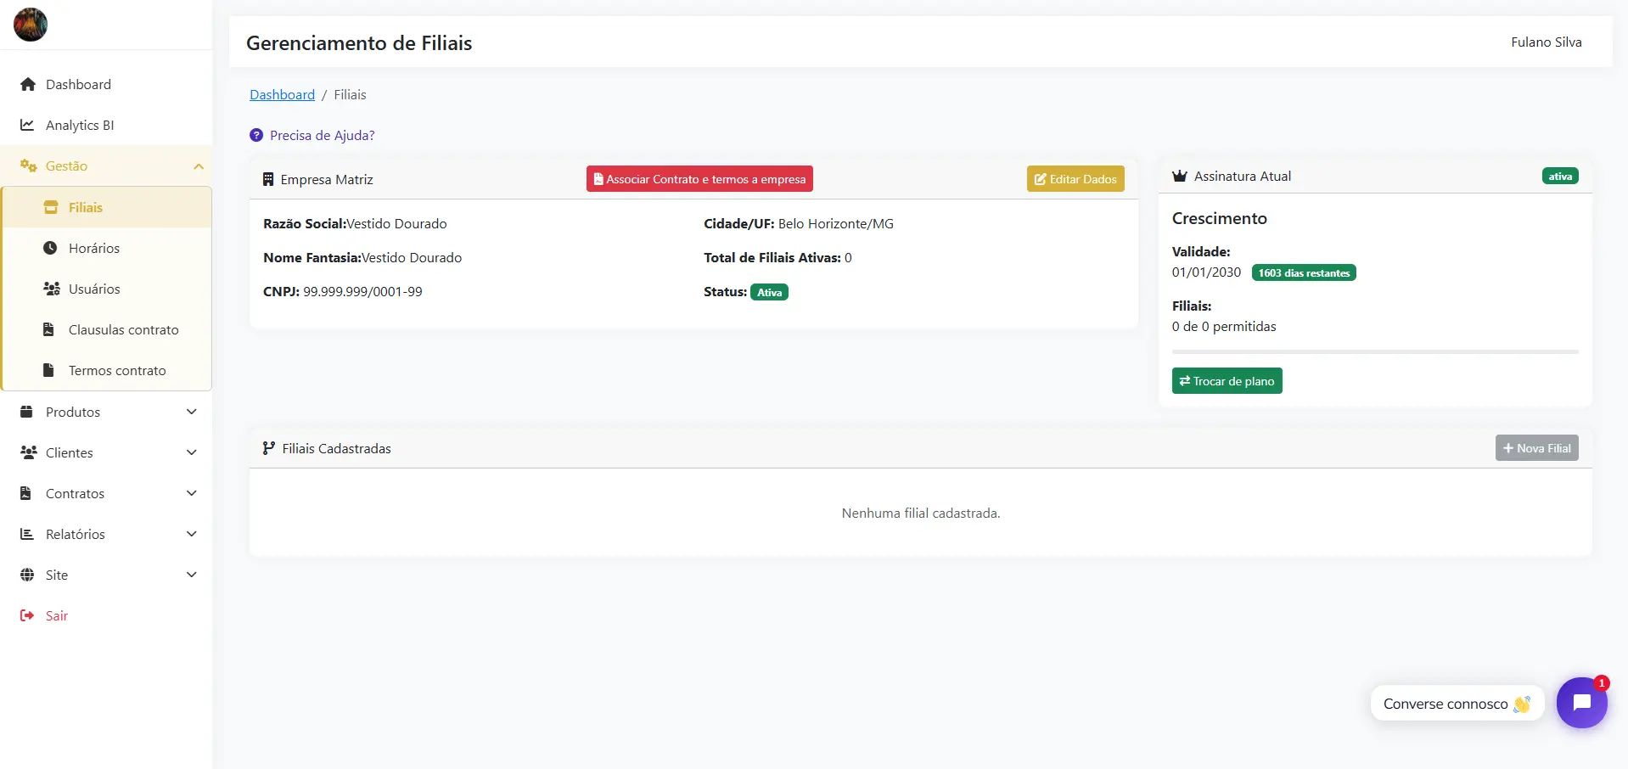Click the Editar Dados button
The width and height of the screenshot is (1628, 769).
tap(1075, 179)
